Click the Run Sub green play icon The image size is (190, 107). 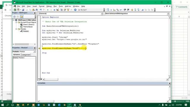coord(48,10)
